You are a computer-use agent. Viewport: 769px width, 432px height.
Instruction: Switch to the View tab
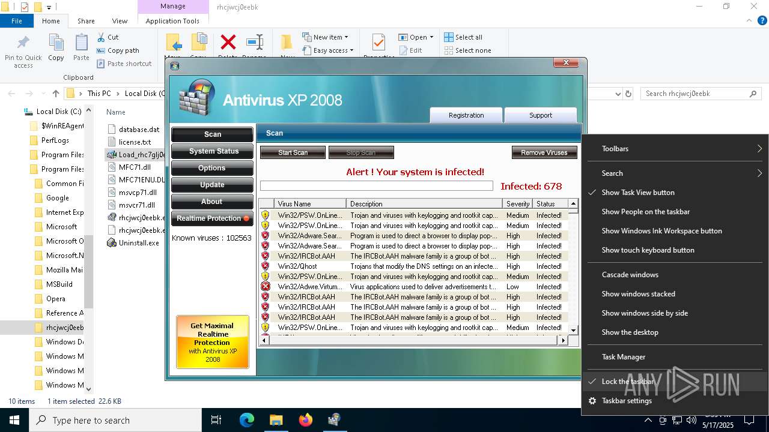[x=120, y=20]
